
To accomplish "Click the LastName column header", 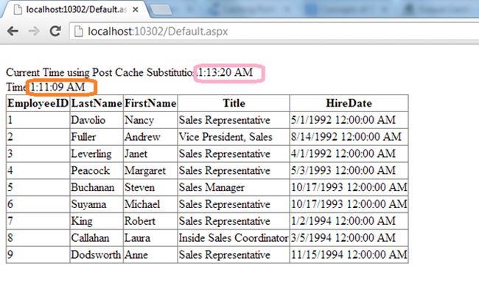I will (96, 103).
